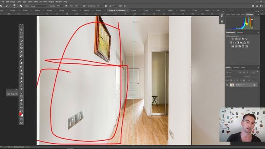Open the File menu
The image size is (265, 149).
click(x=3, y=2)
